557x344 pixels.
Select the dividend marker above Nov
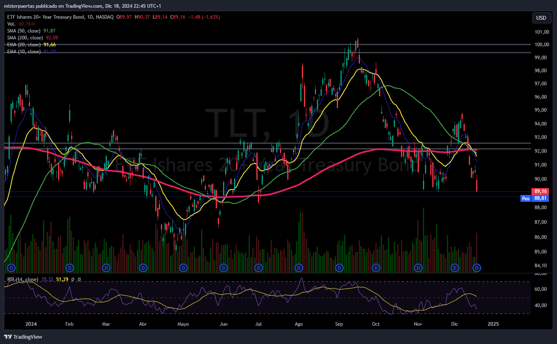point(418,268)
